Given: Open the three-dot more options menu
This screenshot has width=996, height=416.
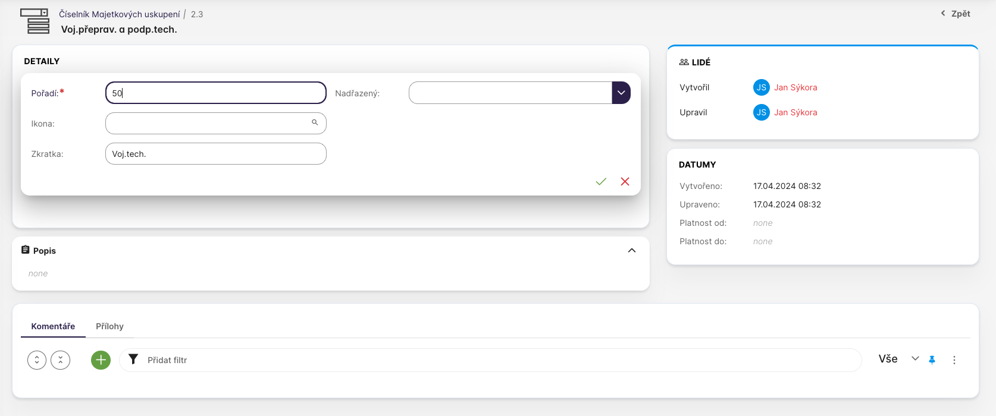Looking at the screenshot, I should click(x=954, y=360).
